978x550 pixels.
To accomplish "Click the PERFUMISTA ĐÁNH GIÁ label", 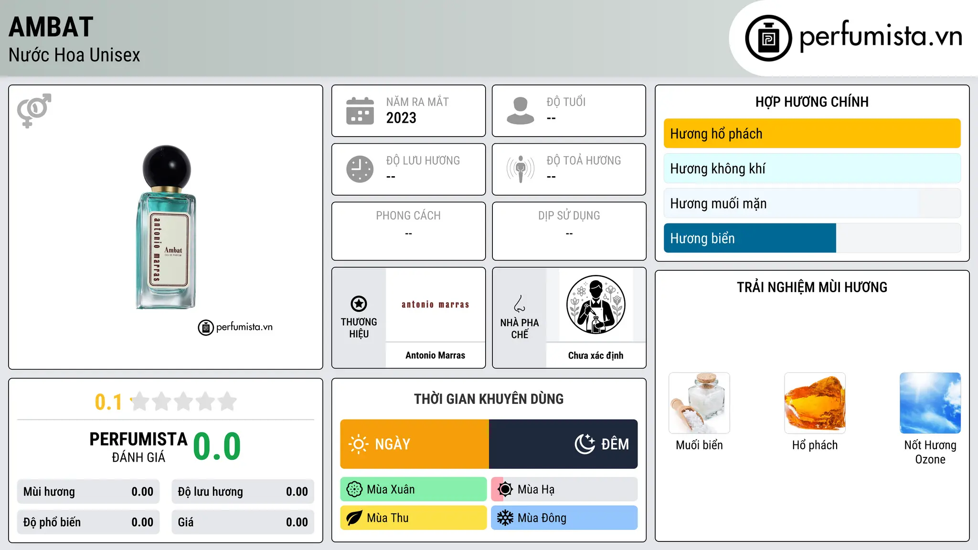I will [138, 447].
